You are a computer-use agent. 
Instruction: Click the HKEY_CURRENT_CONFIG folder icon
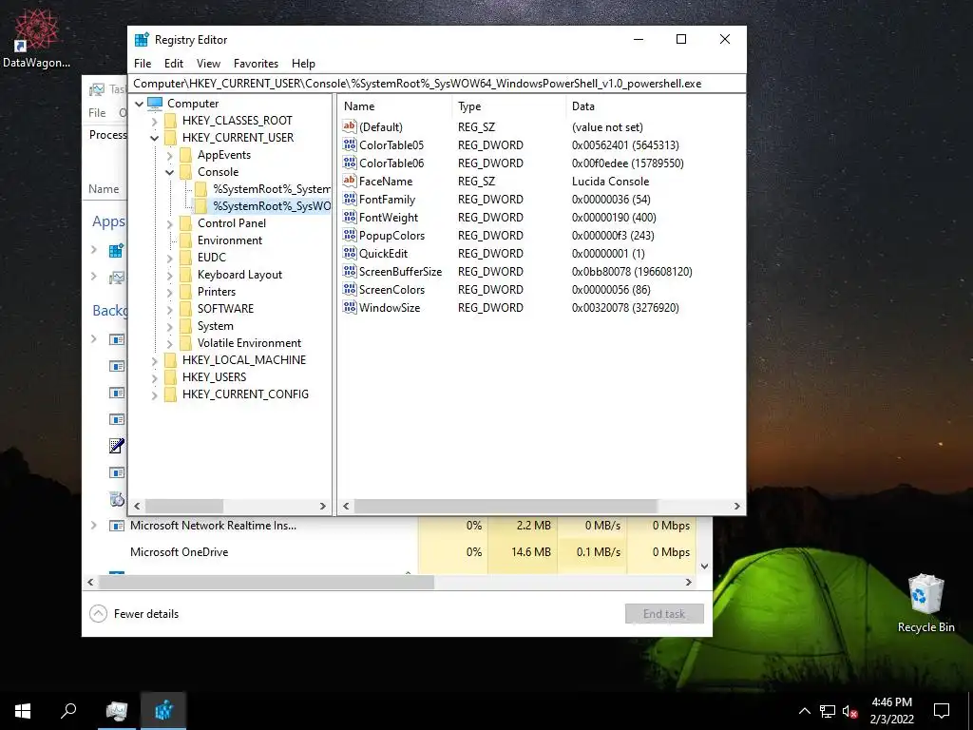tap(171, 394)
